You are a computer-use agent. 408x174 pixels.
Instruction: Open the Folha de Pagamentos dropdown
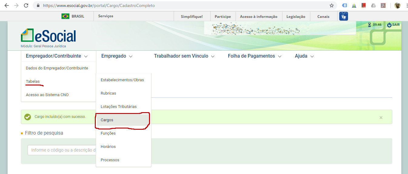254,56
